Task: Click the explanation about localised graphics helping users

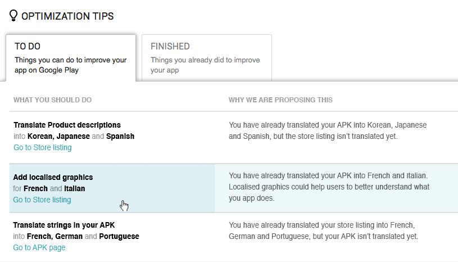Action: coord(329,188)
